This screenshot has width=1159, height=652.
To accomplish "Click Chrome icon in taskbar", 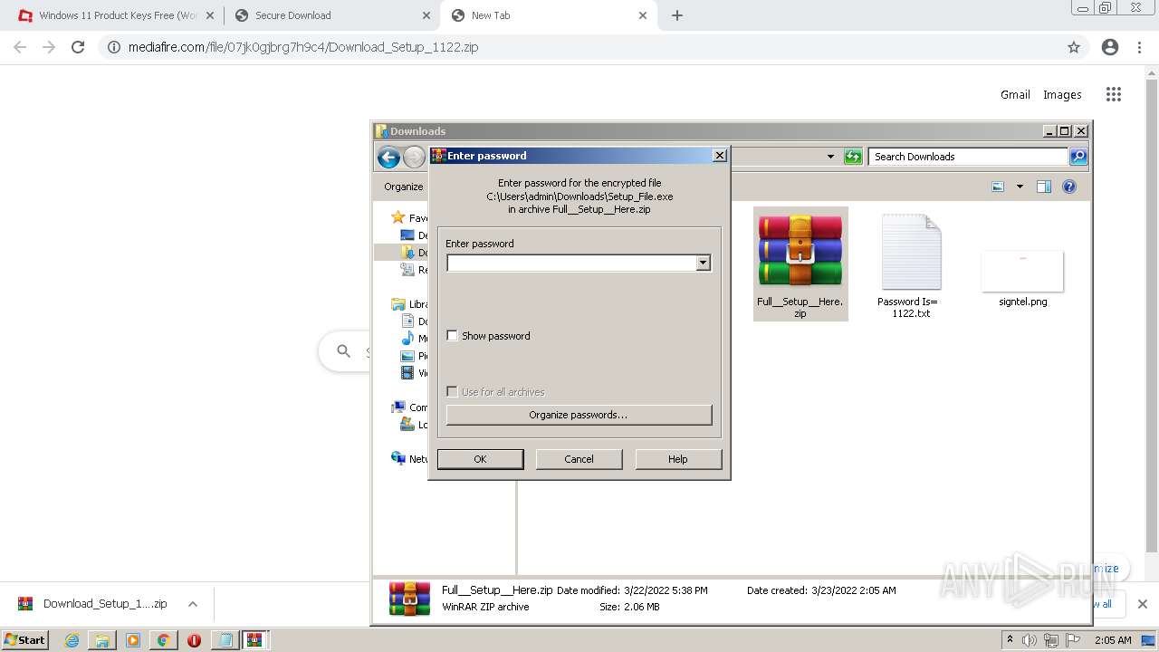I will click(163, 640).
